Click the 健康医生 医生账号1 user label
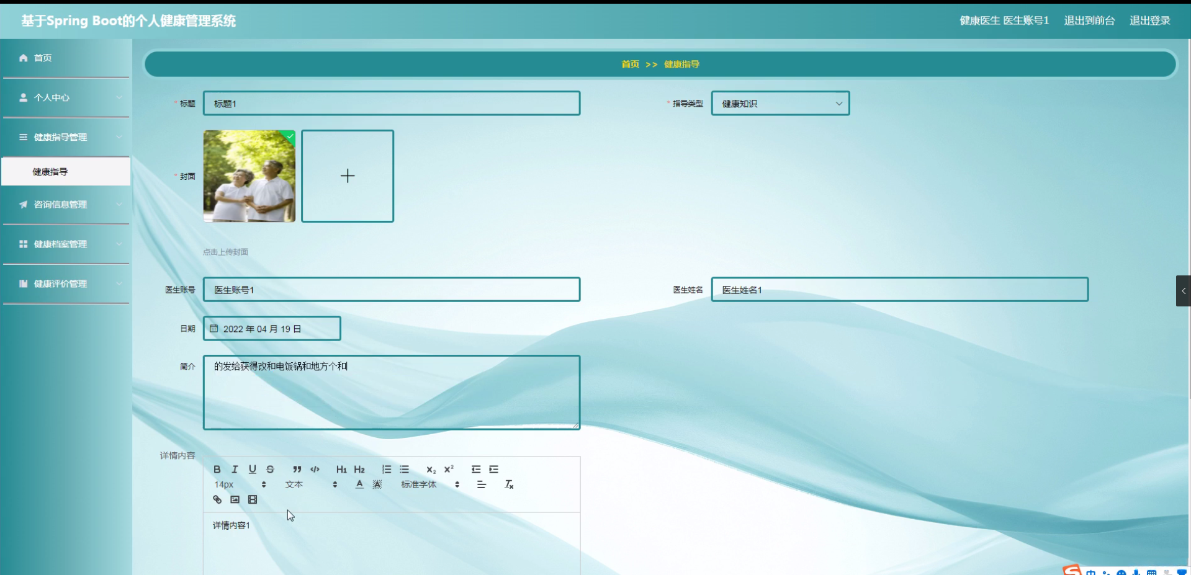 pyautogui.click(x=1004, y=20)
